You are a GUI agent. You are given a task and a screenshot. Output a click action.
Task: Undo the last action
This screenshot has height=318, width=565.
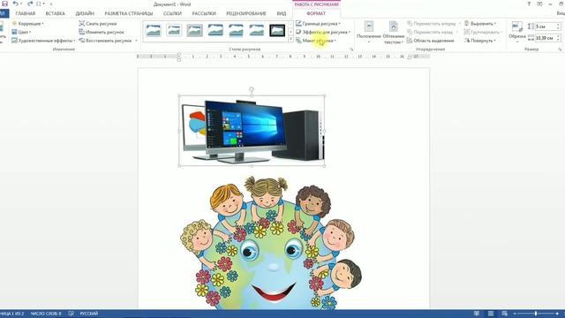click(x=15, y=4)
